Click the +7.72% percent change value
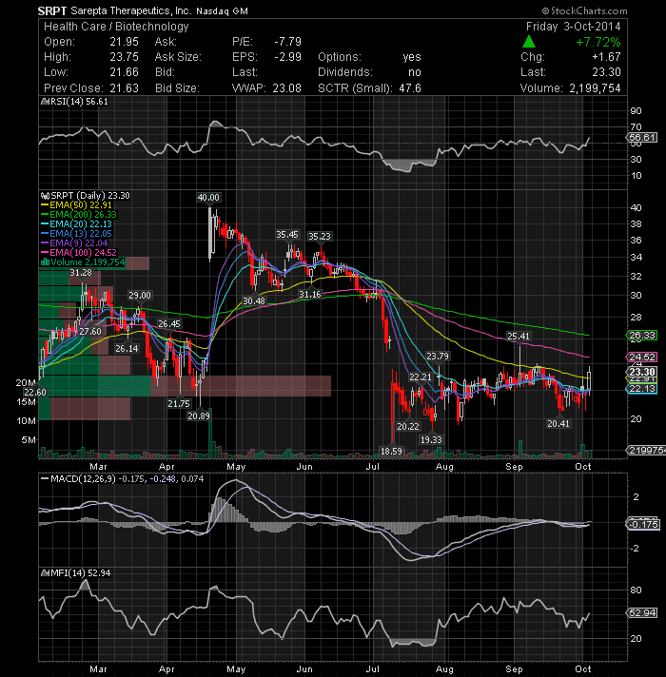Viewport: 666px width, 677px height. [x=598, y=42]
